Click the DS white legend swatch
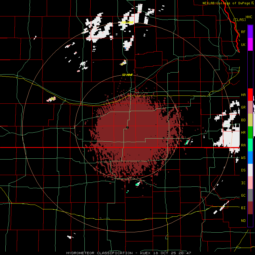The height and width of the screenshot is (255, 255). click(250, 170)
